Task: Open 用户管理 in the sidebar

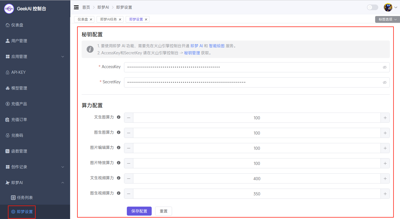Action: [35, 41]
